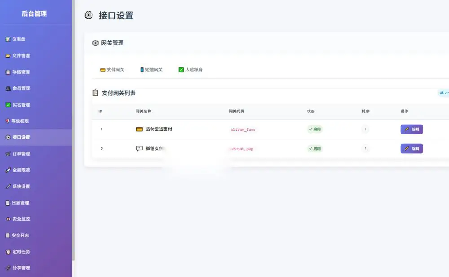
Task: Click the 排序 column header
Action: pyautogui.click(x=365, y=111)
